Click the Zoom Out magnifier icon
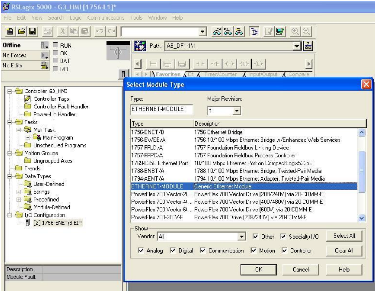Image resolution: width=376 pixels, height=292 pixels. click(306, 32)
